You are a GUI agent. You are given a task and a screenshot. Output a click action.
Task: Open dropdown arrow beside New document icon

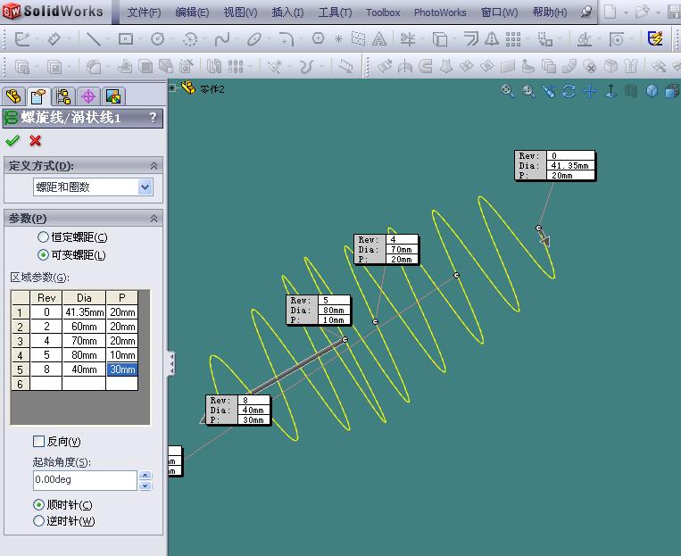coord(626,12)
